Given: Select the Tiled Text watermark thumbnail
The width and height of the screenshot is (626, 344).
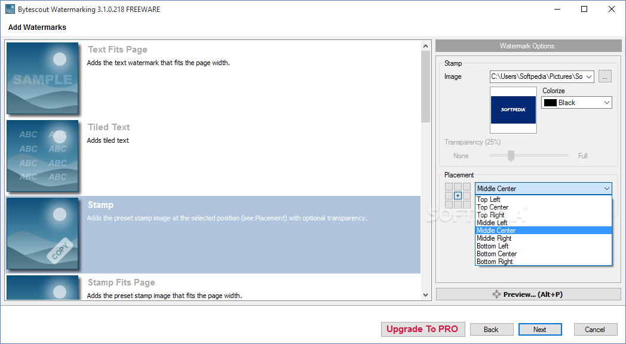Looking at the screenshot, I should [x=42, y=156].
